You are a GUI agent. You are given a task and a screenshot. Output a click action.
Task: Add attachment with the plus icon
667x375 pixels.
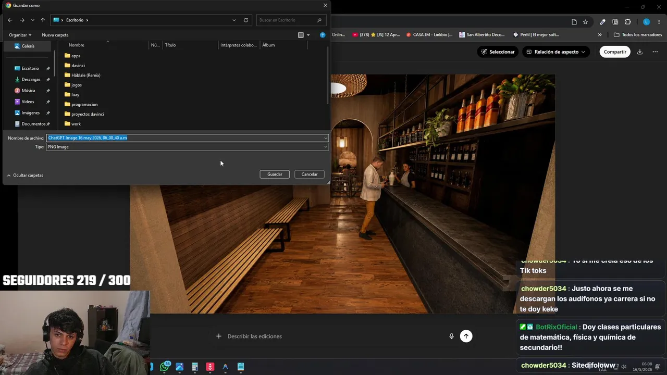pyautogui.click(x=219, y=336)
